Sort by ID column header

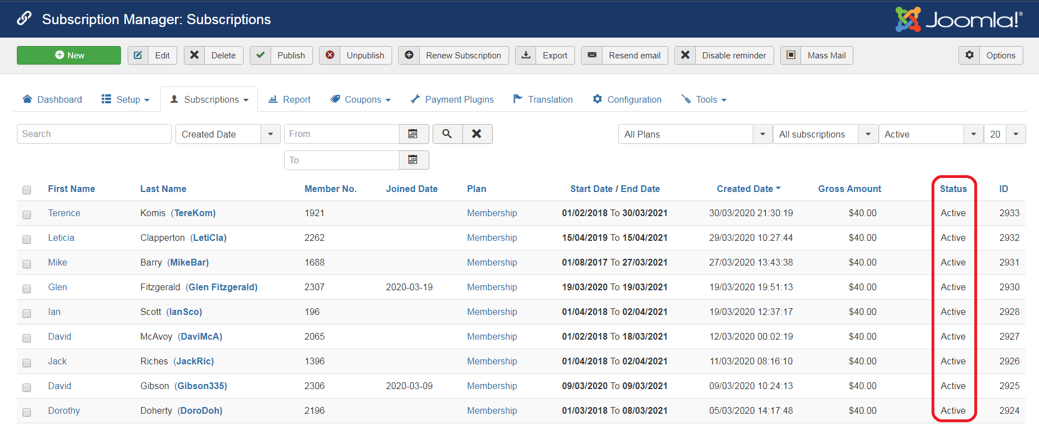pos(1004,189)
